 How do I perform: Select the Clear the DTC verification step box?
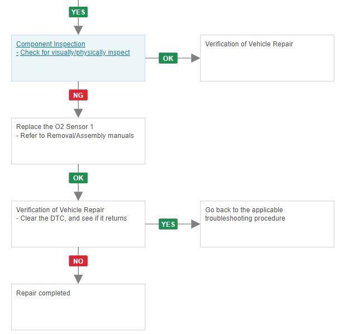coord(78,224)
